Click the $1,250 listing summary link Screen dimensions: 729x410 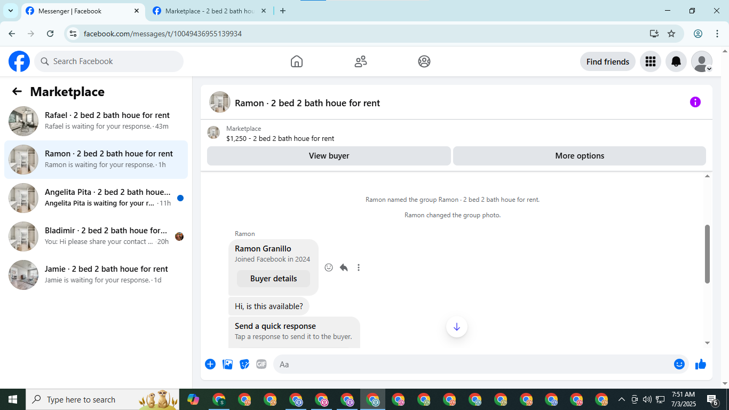[x=280, y=138]
